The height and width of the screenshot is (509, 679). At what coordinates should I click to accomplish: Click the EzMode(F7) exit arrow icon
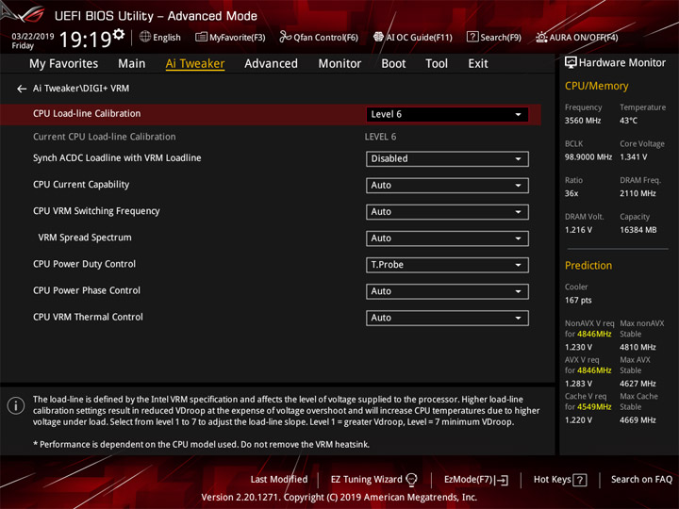tap(502, 480)
